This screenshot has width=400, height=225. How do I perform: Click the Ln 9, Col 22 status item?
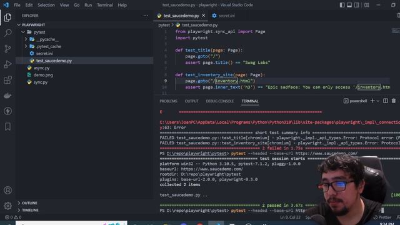[290, 217]
